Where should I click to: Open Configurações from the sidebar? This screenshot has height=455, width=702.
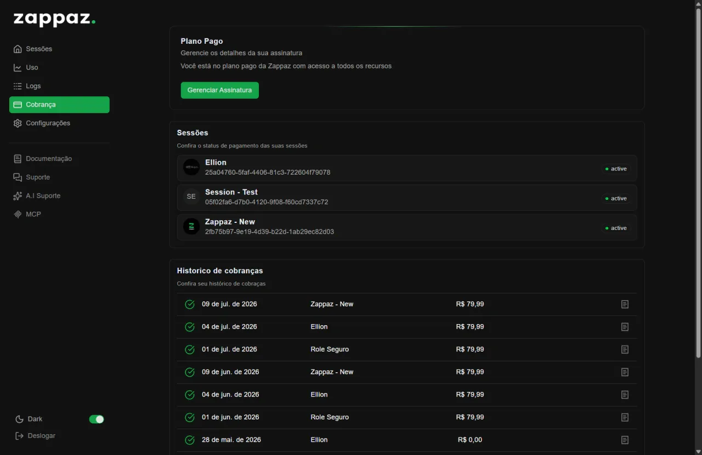pos(59,123)
